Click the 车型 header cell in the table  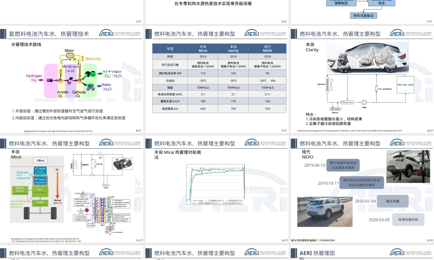click(x=170, y=49)
